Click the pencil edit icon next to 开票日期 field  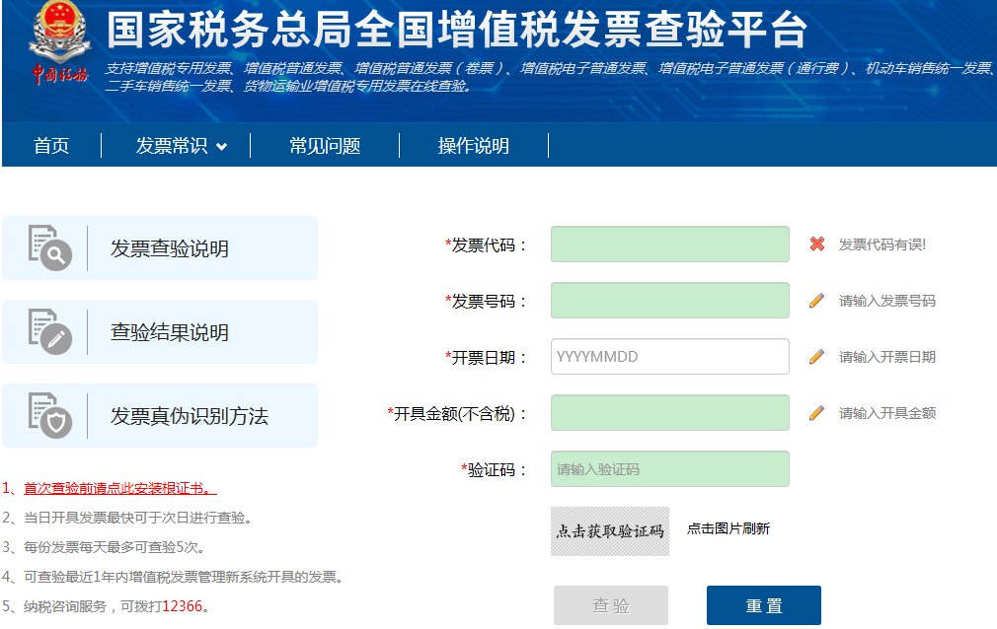pyautogui.click(x=818, y=356)
